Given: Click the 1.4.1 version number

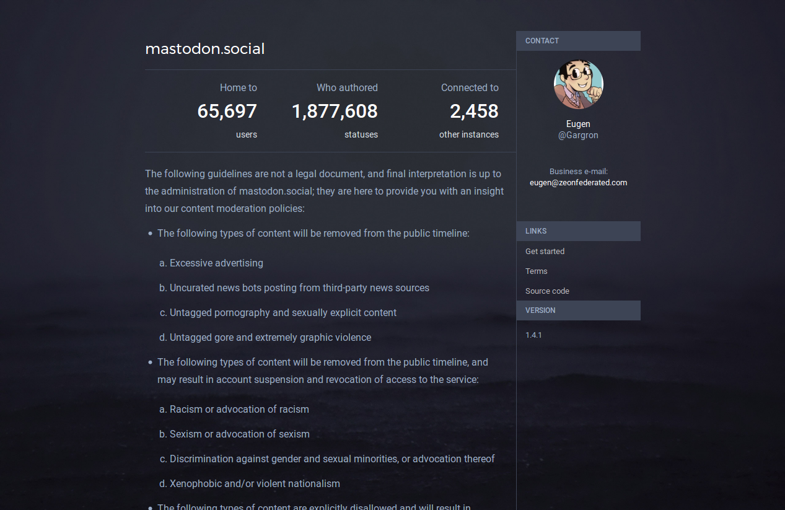Looking at the screenshot, I should pyautogui.click(x=533, y=335).
